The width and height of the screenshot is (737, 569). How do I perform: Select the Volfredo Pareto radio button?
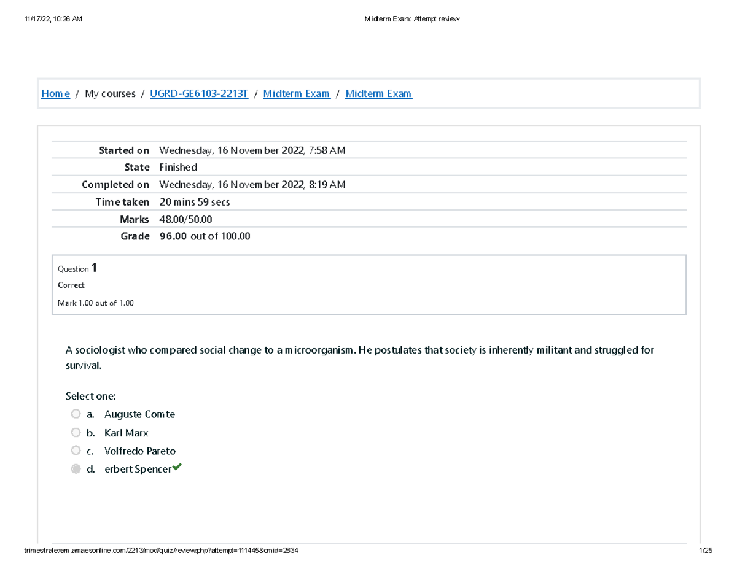76,451
